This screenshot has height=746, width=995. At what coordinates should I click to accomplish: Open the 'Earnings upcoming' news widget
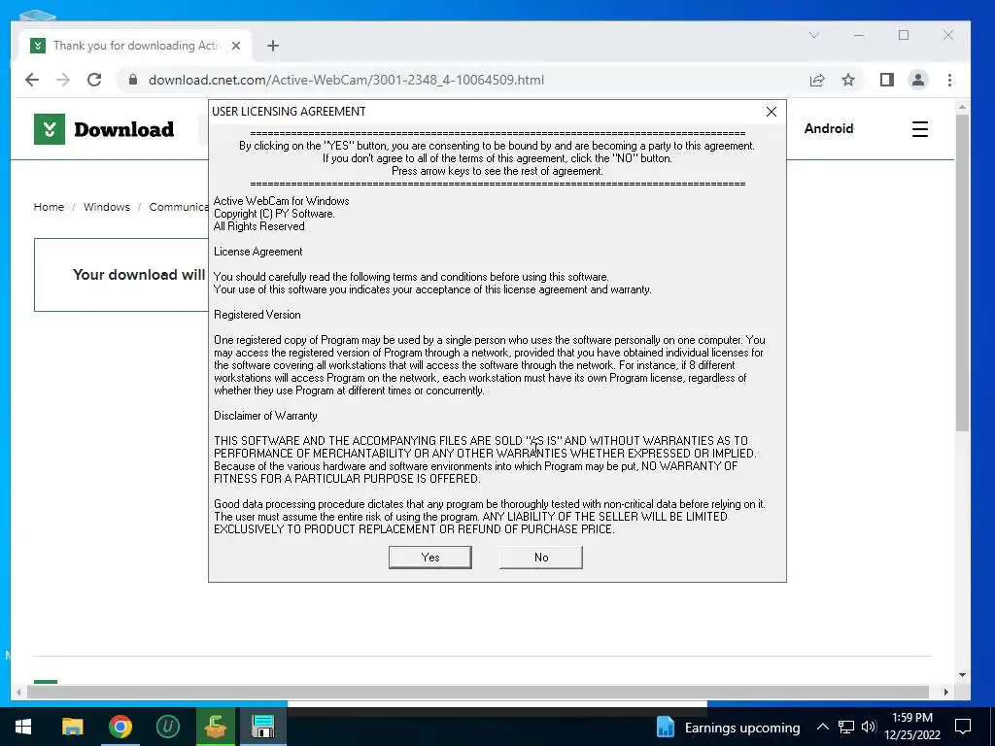pos(727,727)
